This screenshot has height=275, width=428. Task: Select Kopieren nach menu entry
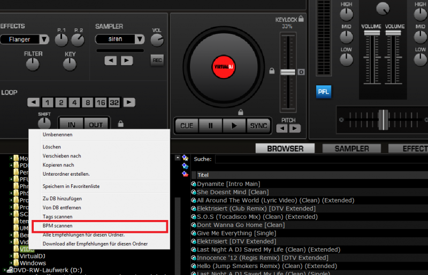click(101, 165)
